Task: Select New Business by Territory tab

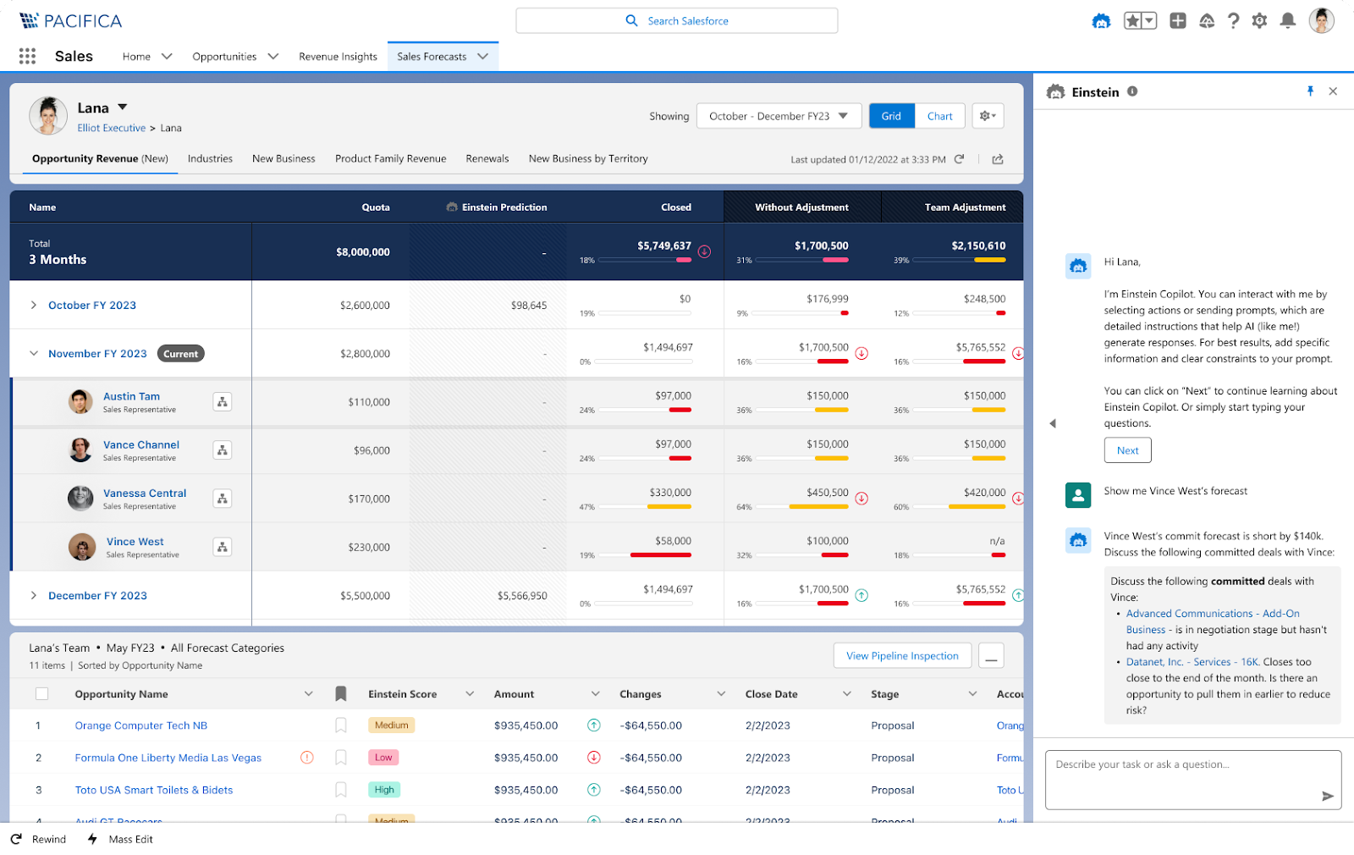Action: (x=588, y=158)
